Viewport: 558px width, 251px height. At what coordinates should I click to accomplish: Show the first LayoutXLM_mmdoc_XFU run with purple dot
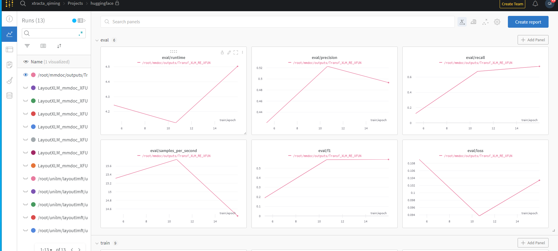(x=26, y=88)
